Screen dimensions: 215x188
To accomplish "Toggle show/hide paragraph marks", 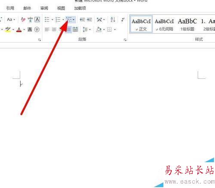I will [123, 19].
